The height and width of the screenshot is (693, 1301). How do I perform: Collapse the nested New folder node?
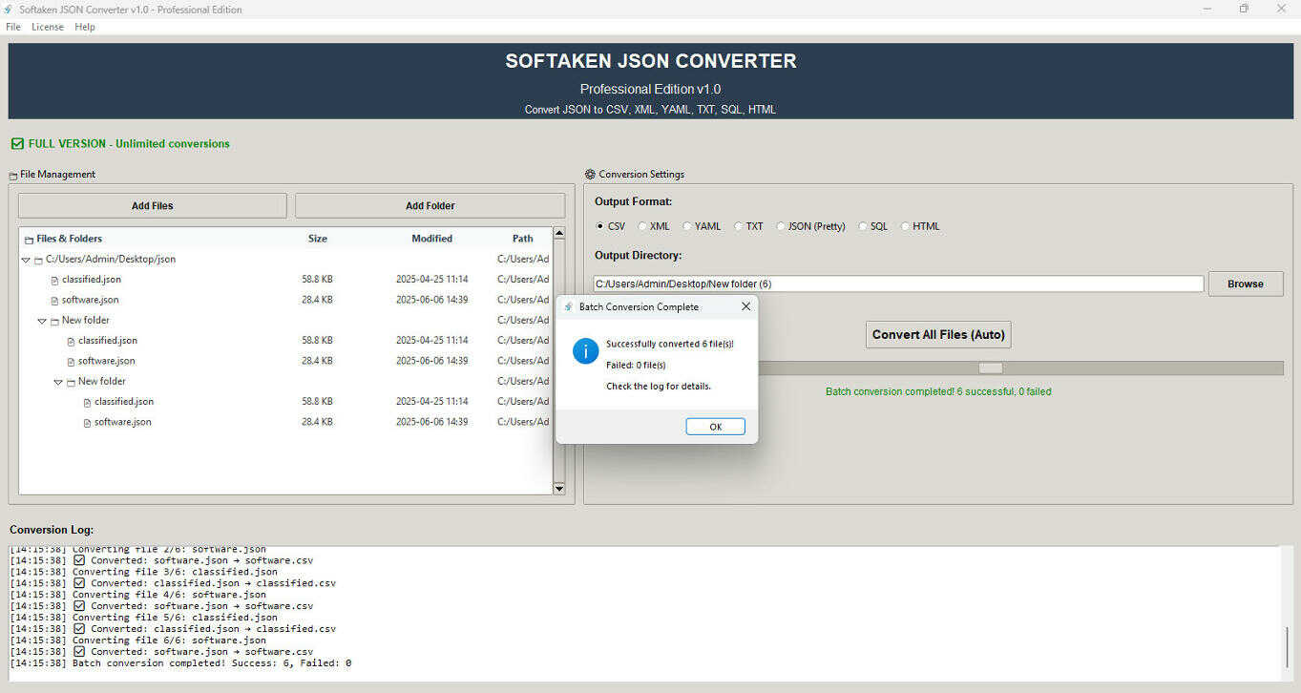57,381
